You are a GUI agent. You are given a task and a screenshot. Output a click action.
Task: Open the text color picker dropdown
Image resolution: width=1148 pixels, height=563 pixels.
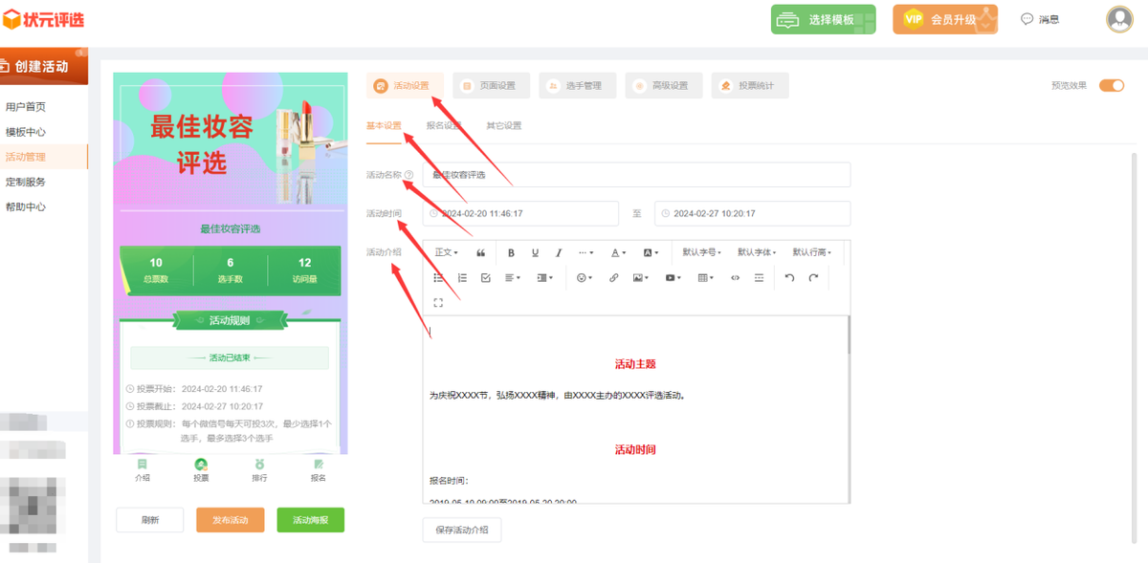(x=619, y=253)
